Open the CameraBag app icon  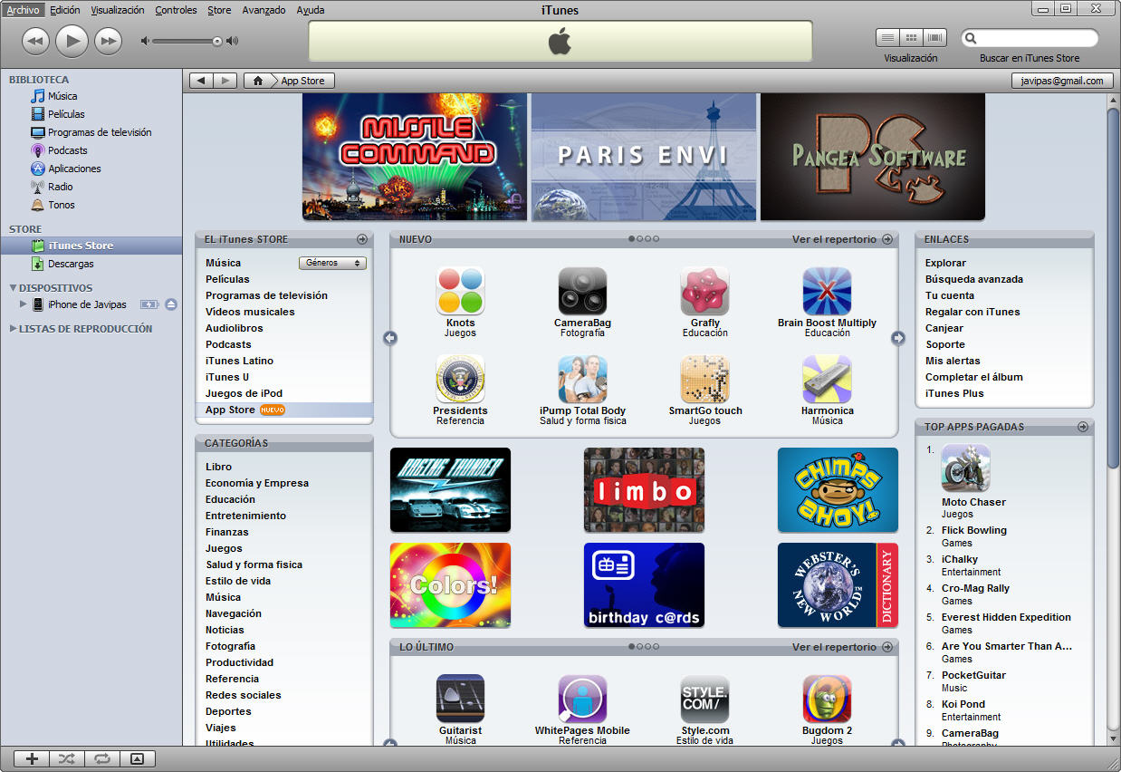pos(582,291)
